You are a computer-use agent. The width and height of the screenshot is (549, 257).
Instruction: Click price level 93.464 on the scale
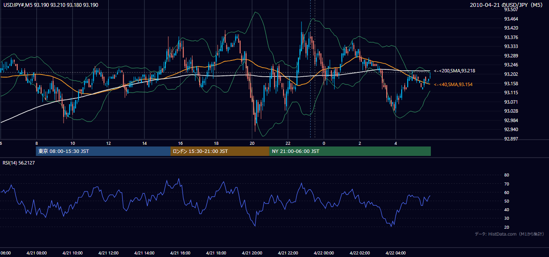click(x=511, y=19)
